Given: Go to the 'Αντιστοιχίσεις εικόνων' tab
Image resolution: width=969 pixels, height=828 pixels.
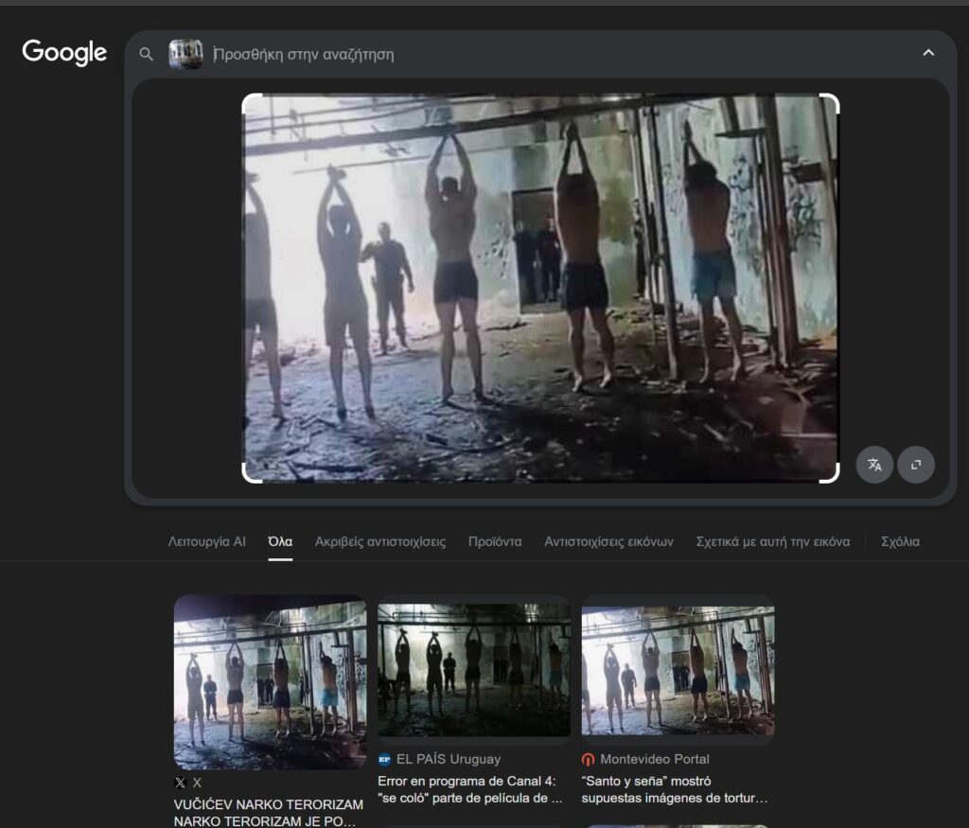Looking at the screenshot, I should tap(608, 542).
